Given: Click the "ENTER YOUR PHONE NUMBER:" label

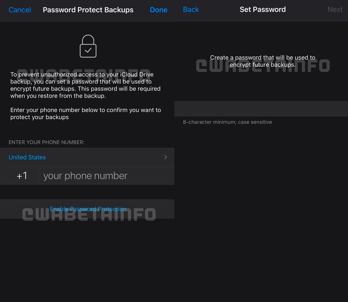Looking at the screenshot, I should [46, 142].
